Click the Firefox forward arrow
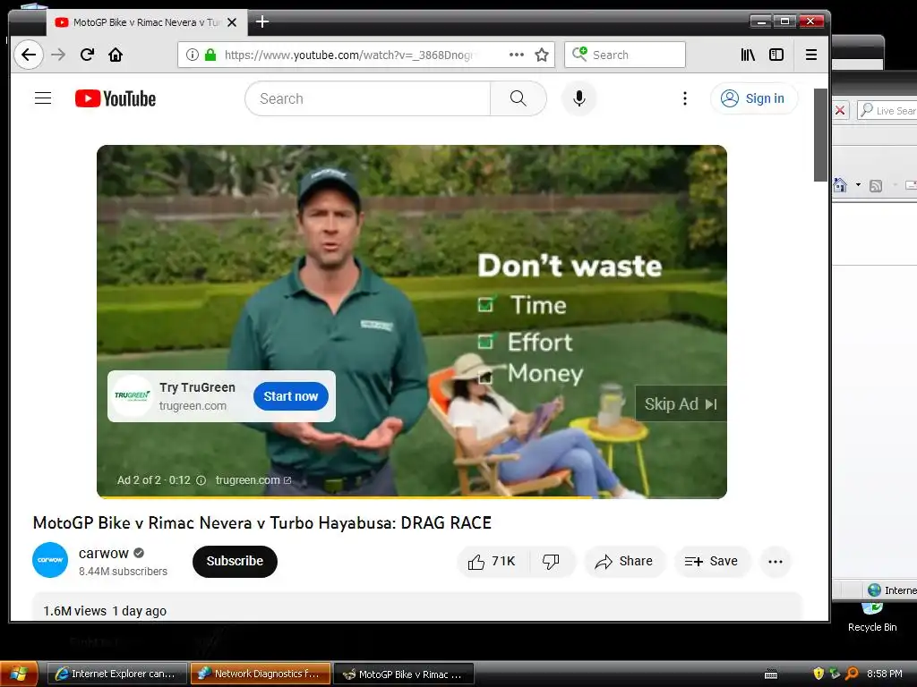 click(x=58, y=55)
